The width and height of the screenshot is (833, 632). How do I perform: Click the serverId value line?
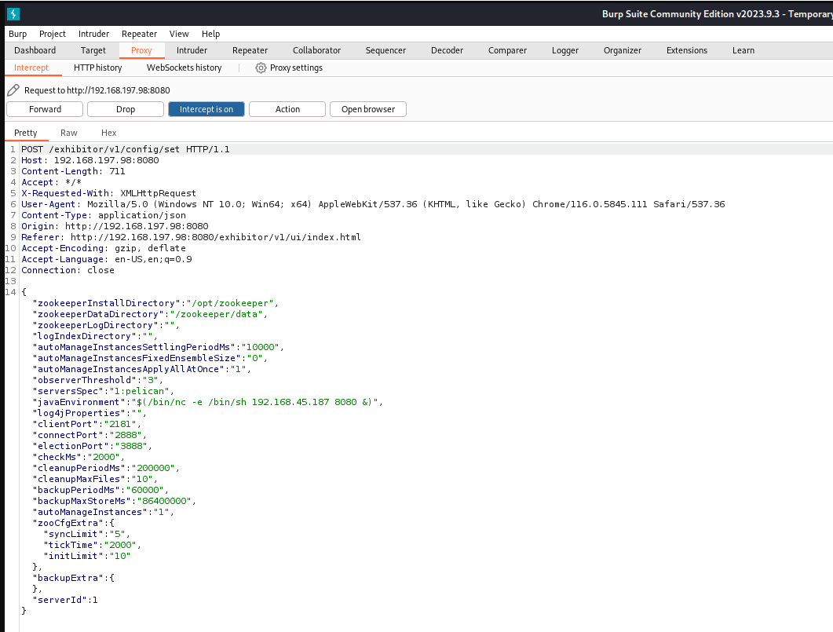point(65,600)
